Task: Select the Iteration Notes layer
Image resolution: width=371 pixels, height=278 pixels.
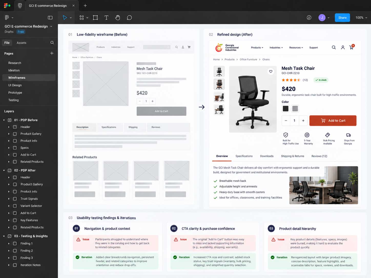Action: [30, 265]
